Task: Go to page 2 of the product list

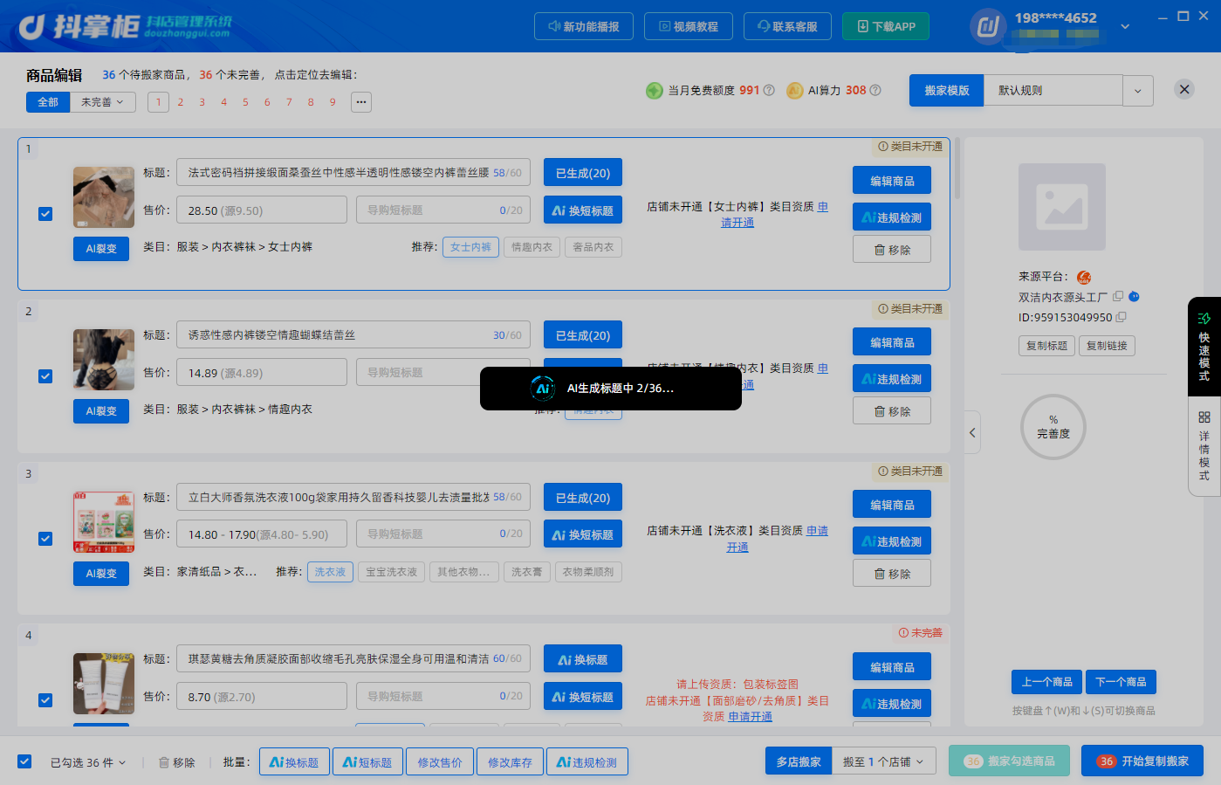Action: point(181,102)
